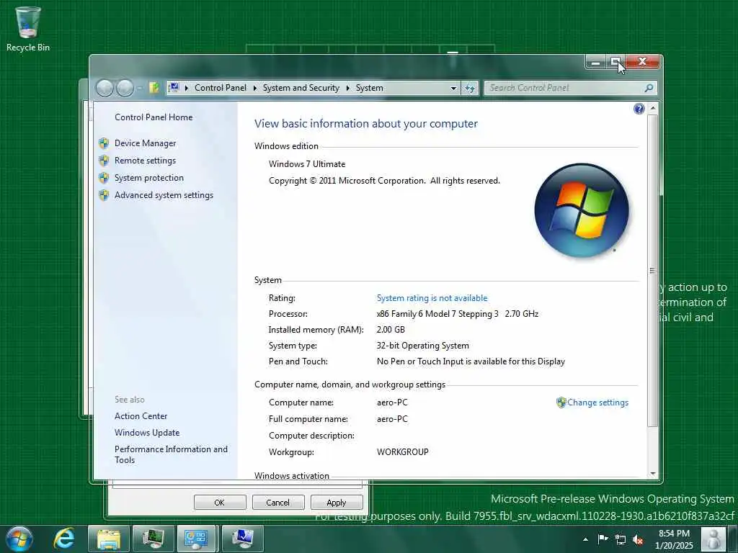Click the shield icon beside Device Manager

click(x=104, y=143)
